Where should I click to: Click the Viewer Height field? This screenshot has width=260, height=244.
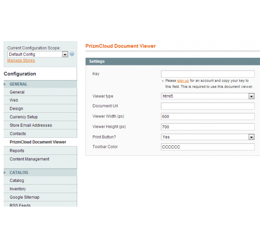click(x=208, y=127)
